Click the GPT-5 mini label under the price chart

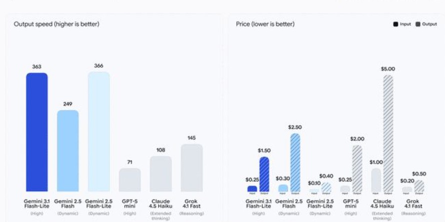tap(350, 204)
